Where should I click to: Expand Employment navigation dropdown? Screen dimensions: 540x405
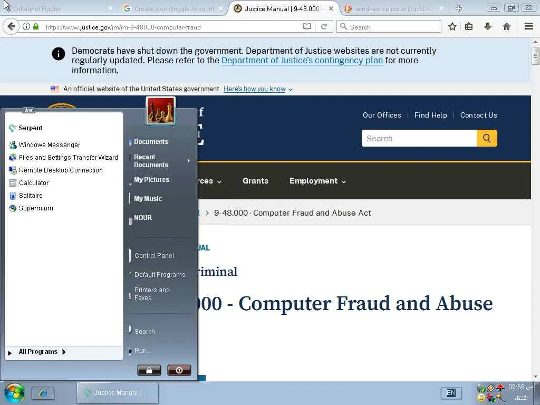(x=317, y=181)
